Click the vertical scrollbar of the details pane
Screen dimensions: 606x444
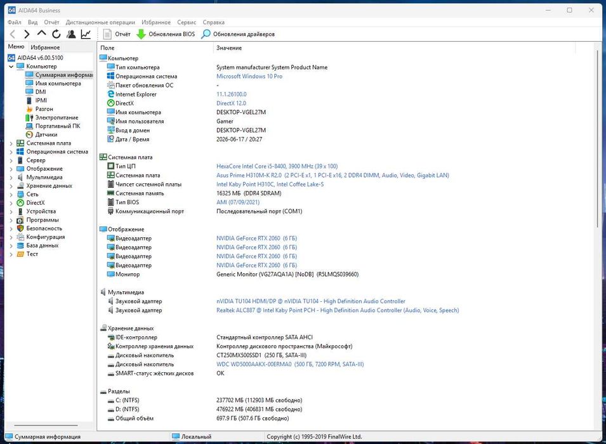598,139
